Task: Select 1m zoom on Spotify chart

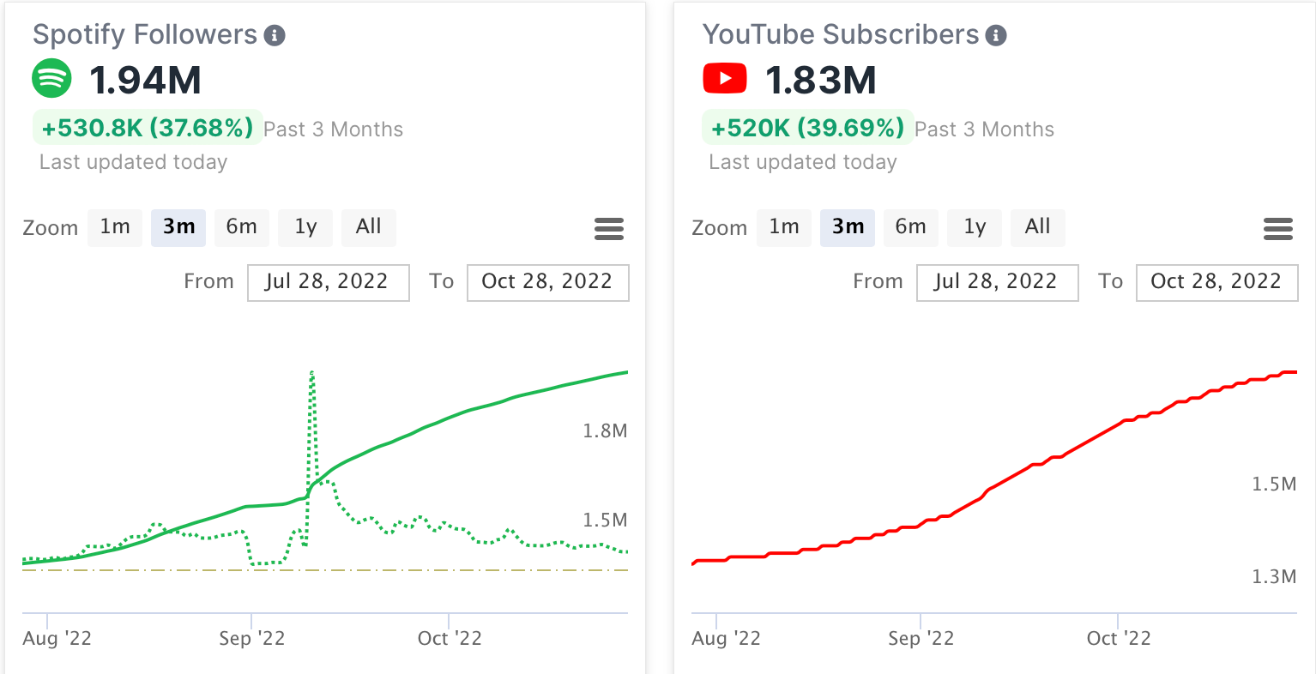Action: pos(115,227)
